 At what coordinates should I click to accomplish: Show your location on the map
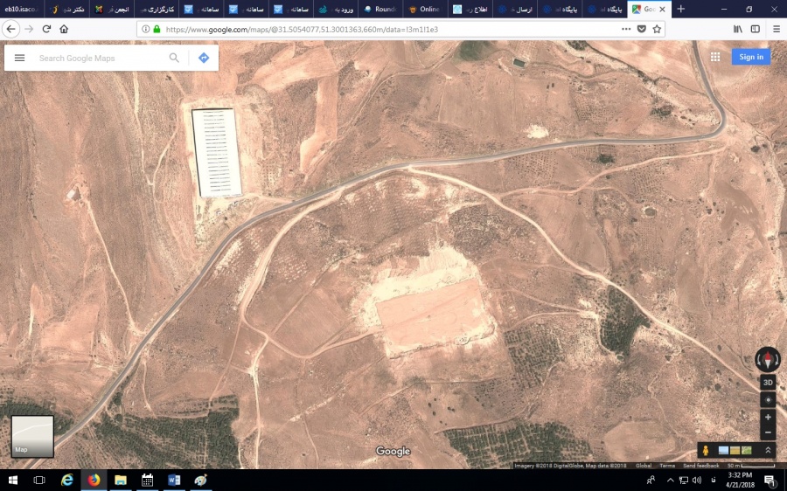click(768, 399)
